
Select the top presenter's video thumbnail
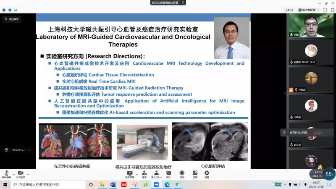point(311,25)
